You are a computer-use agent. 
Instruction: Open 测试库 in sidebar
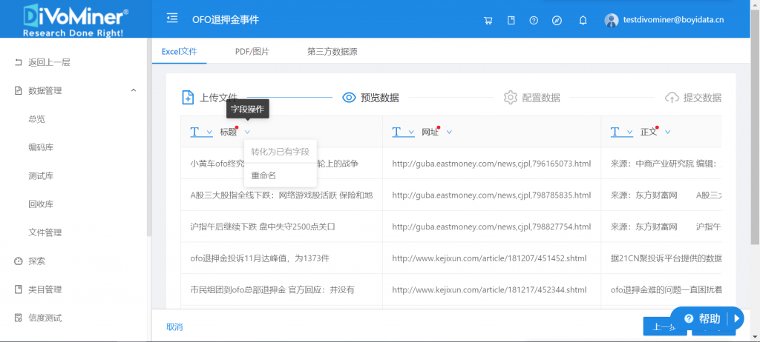click(x=41, y=175)
